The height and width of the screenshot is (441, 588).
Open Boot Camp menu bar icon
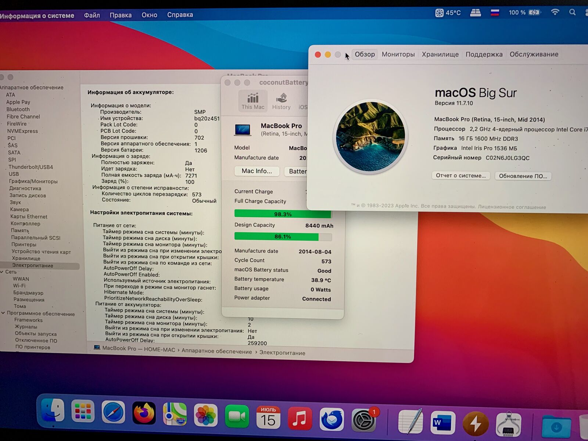click(x=476, y=13)
